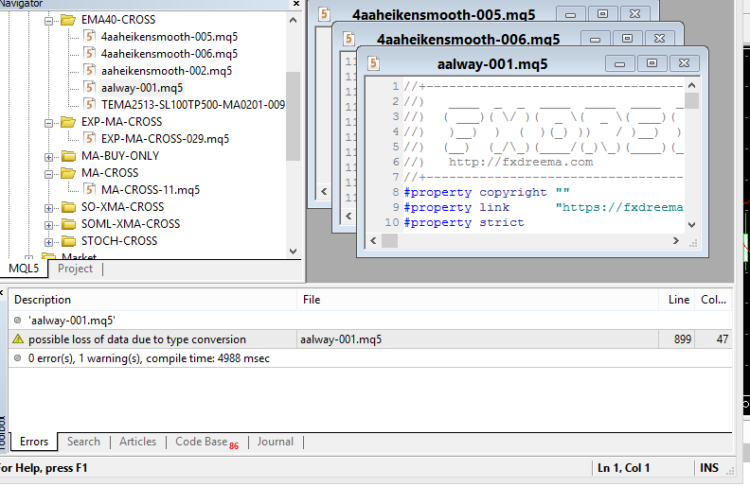Click the 4aaheikensmooth-005.mq5 file icon in Navigator
Image resolution: width=750 pixels, height=504 pixels.
tap(89, 36)
